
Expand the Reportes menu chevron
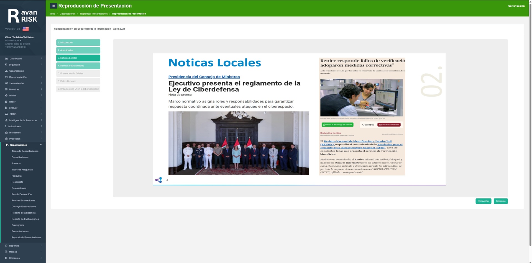[41, 246]
